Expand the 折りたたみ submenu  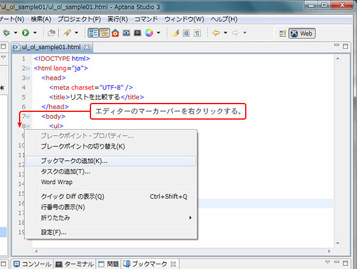point(111,218)
